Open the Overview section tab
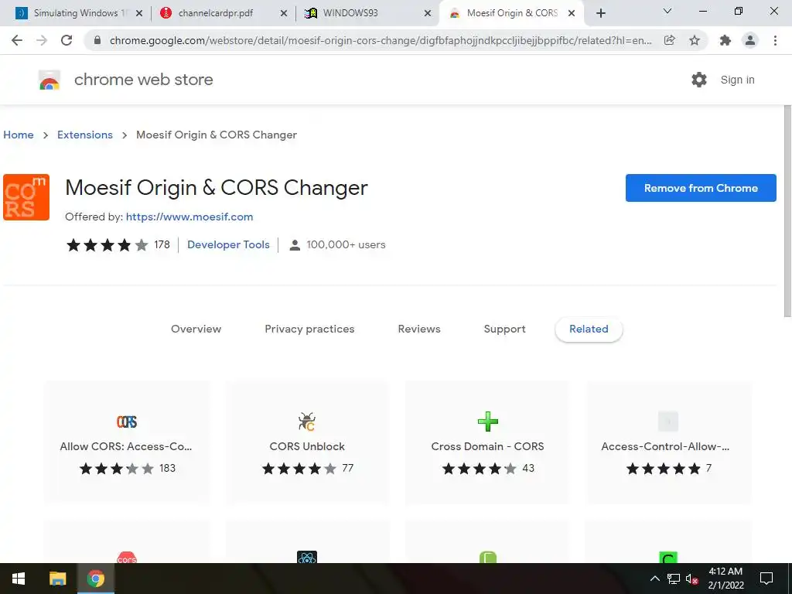The image size is (792, 594). click(x=196, y=329)
